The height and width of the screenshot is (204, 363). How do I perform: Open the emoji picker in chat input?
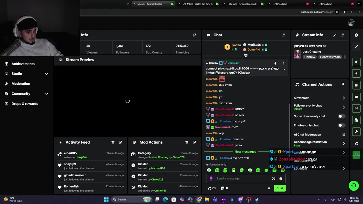[x=281, y=178]
